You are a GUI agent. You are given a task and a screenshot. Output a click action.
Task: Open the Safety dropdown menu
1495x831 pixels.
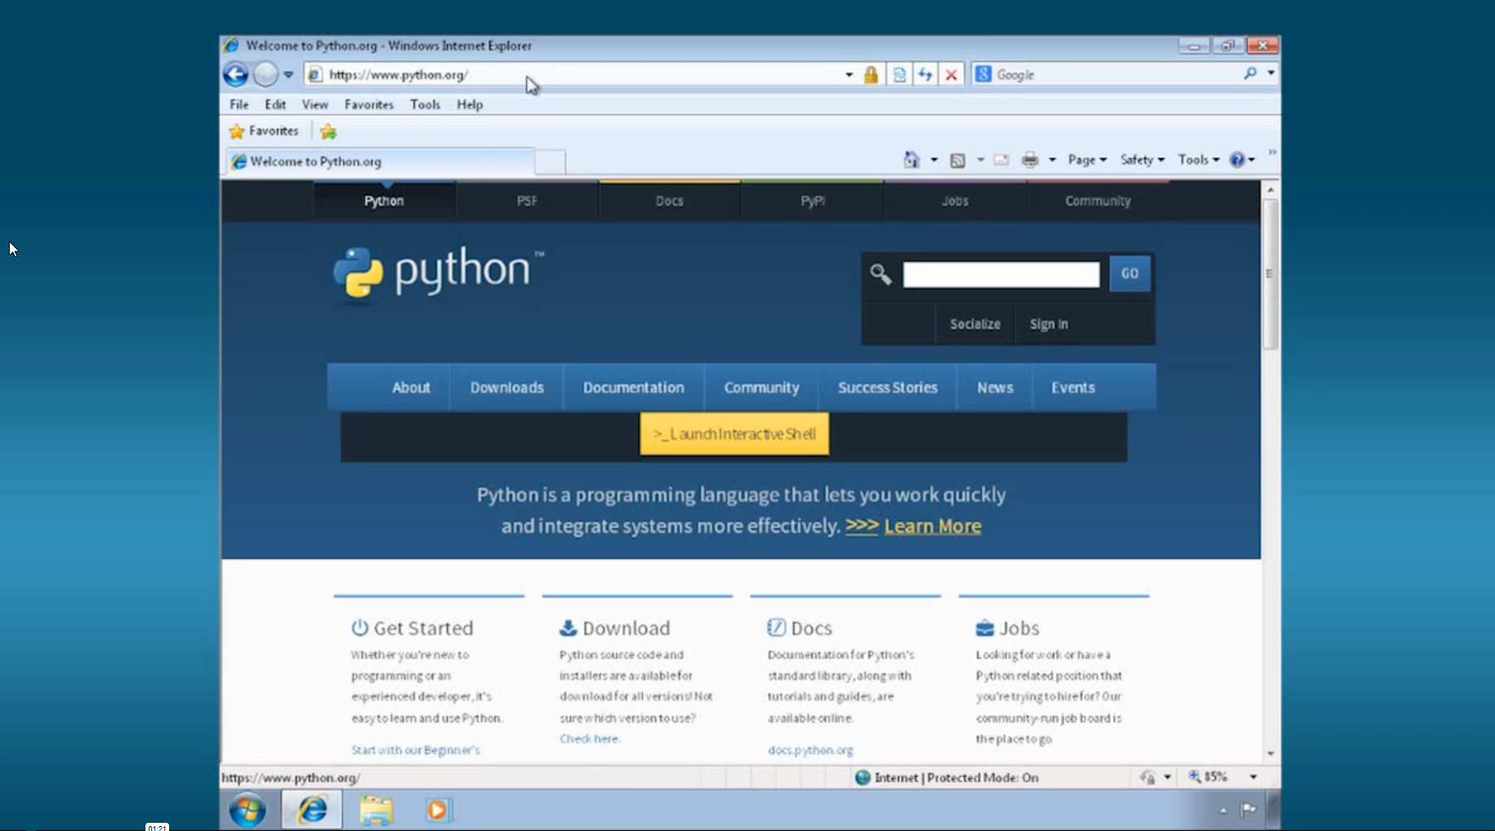tap(1141, 160)
